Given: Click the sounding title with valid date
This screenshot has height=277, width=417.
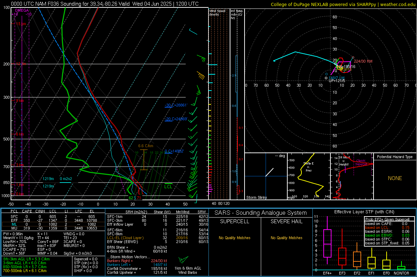Looking at the screenshot, I should click(x=105, y=4).
